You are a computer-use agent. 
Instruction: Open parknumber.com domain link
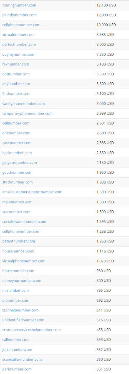(17, 369)
